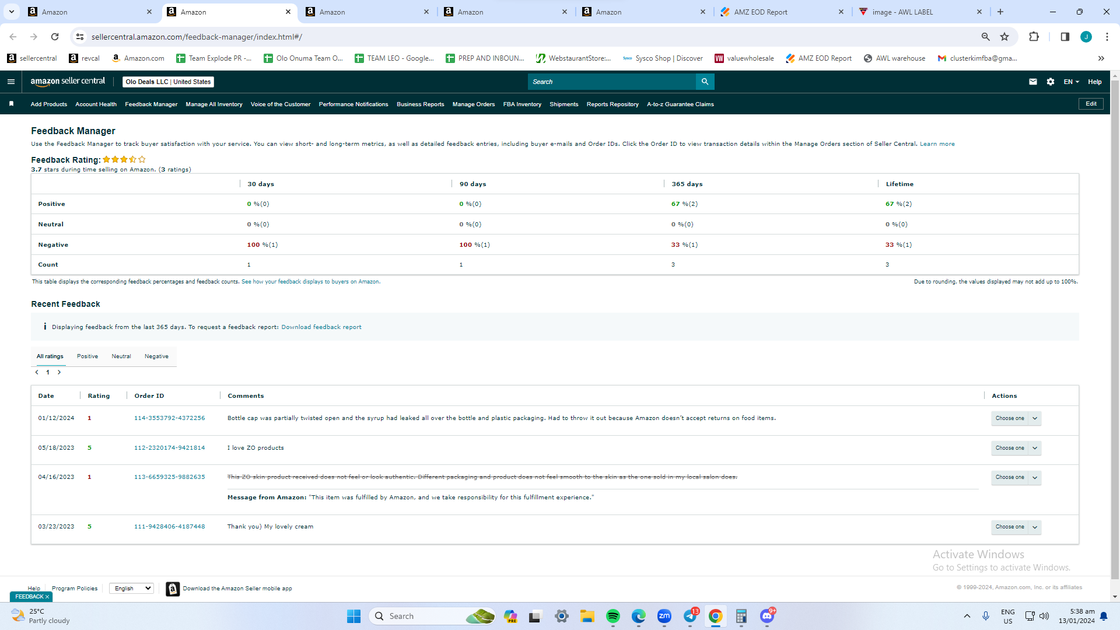
Task: Switch to the Negative feedback tab
Action: (x=156, y=356)
